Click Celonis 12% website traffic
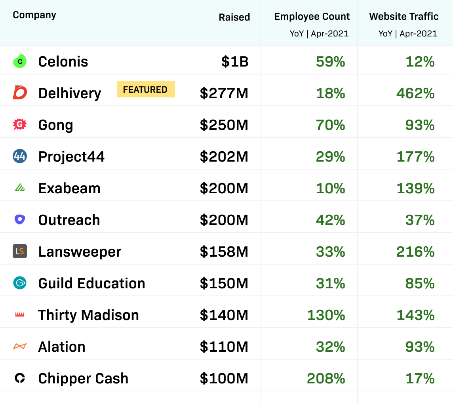 [x=420, y=61]
